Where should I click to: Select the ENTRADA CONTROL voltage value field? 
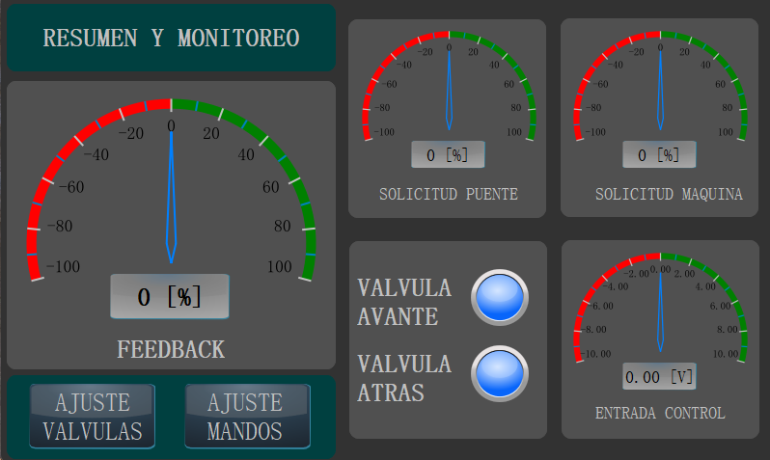659,376
